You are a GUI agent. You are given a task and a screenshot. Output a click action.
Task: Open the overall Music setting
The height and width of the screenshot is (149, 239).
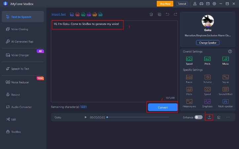(x=225, y=61)
